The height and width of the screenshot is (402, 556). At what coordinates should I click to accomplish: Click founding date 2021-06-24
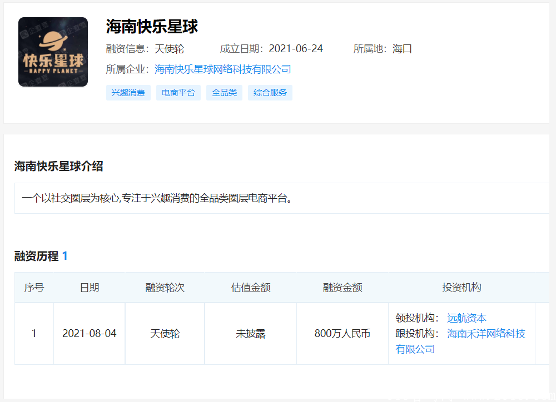(296, 49)
